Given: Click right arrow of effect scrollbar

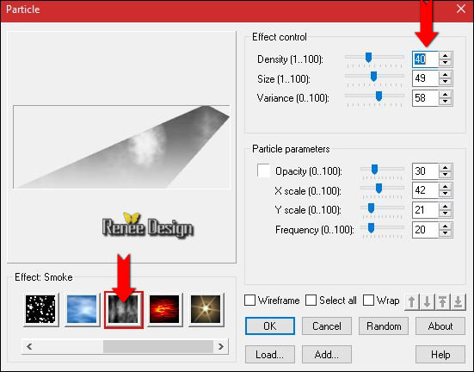Looking at the screenshot, I should pos(221,346).
